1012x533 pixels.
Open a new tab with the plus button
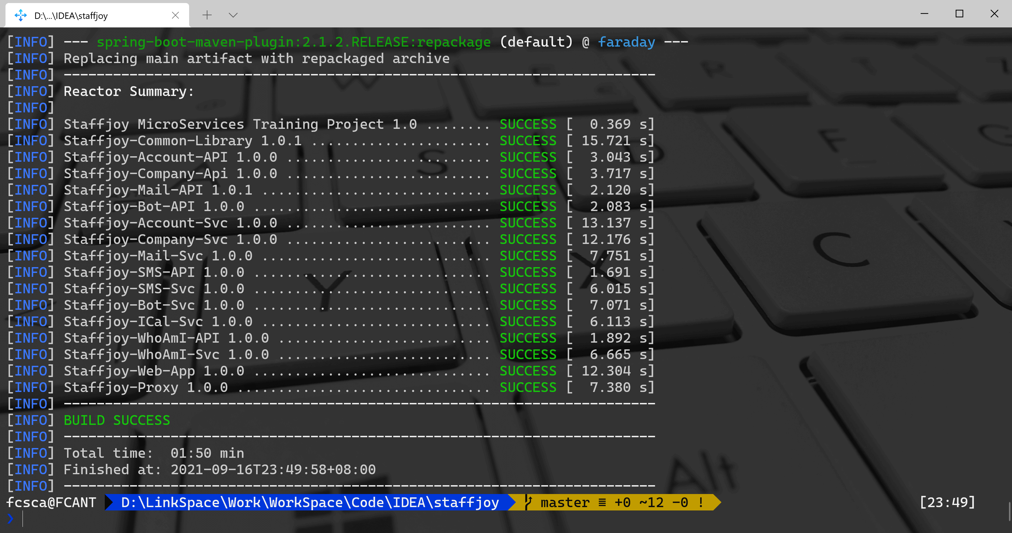pos(207,15)
